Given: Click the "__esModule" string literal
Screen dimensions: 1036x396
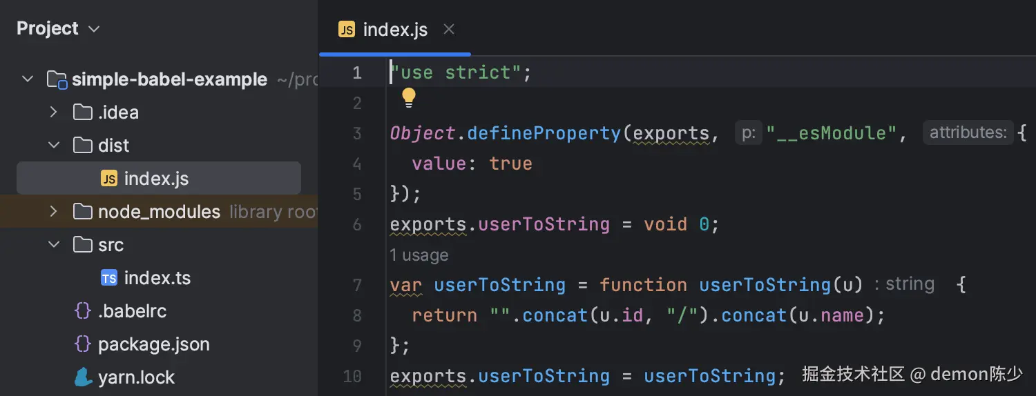Looking at the screenshot, I should [x=831, y=133].
